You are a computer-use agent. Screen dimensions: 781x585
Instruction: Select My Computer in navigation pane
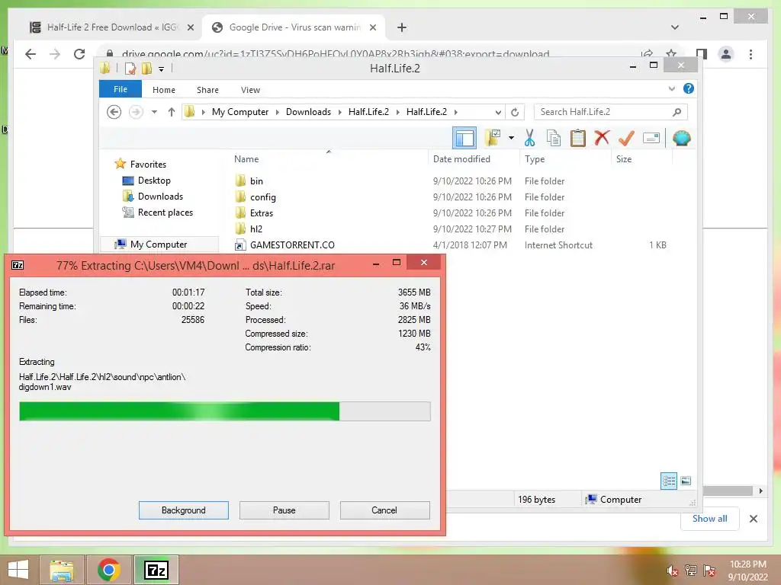pyautogui.click(x=159, y=245)
